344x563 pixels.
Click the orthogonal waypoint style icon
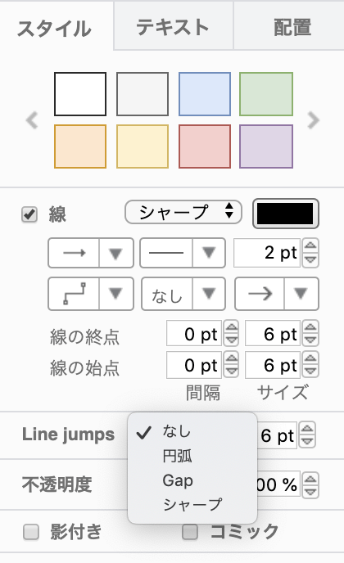74,294
